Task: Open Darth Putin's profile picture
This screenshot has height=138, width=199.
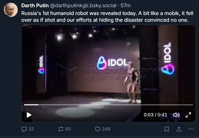Action: (11, 10)
